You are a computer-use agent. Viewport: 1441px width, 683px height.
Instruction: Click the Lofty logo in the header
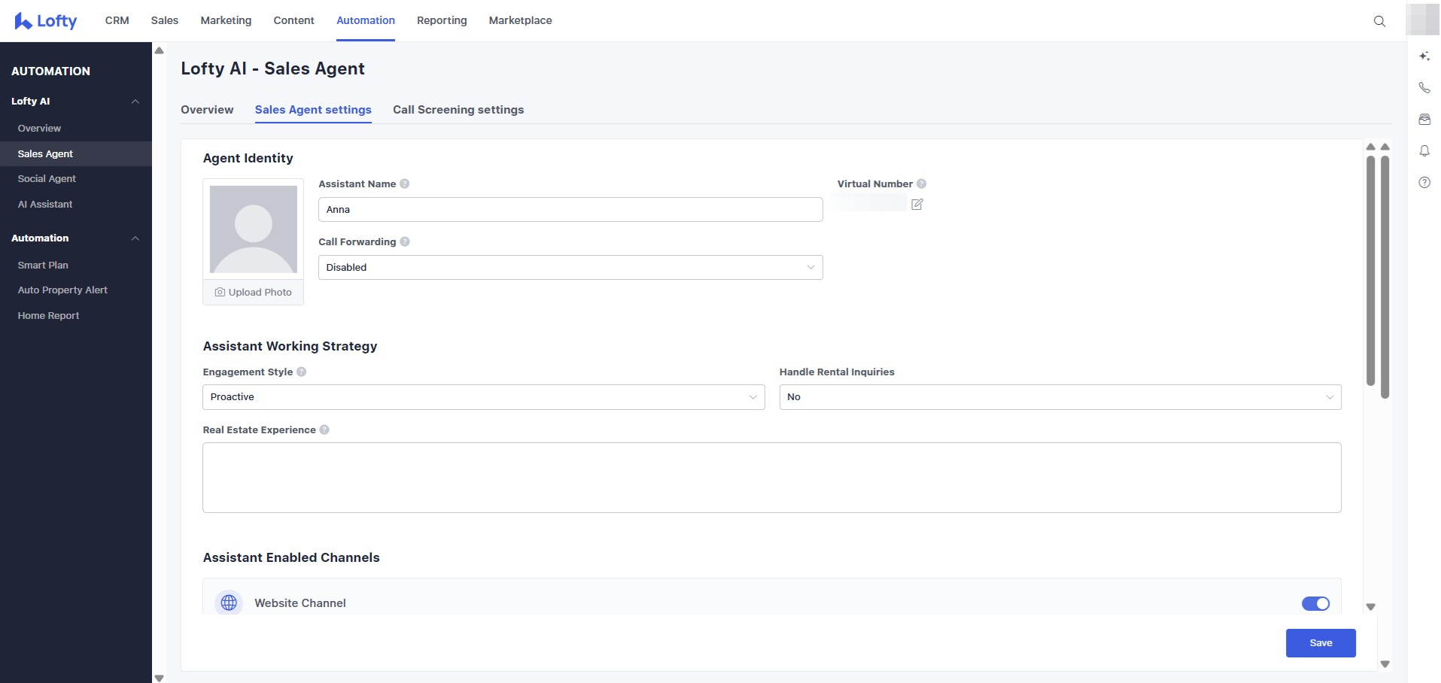coord(46,21)
